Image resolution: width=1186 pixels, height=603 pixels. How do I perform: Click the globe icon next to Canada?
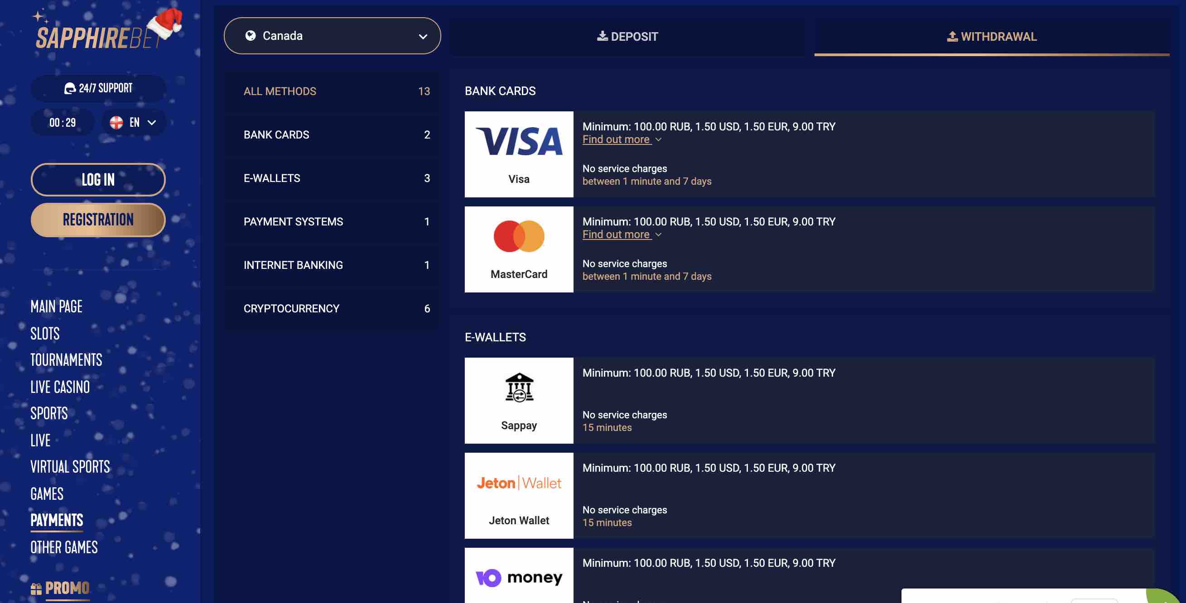[249, 35]
